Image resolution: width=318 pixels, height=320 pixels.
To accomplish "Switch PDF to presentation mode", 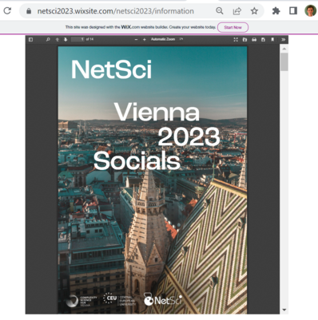I will 236,39.
